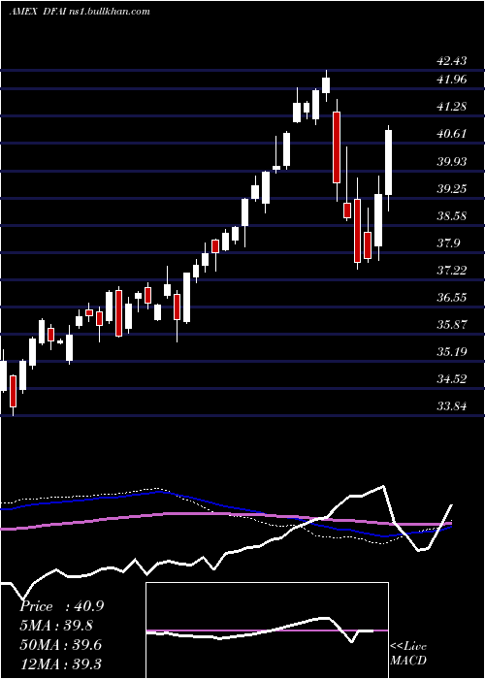Click the 41.28 price level label
The image size is (485, 679).
coord(452,107)
